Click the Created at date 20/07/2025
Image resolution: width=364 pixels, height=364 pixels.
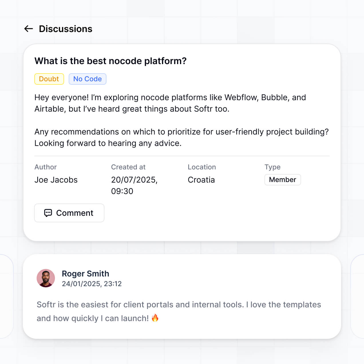coord(134,180)
